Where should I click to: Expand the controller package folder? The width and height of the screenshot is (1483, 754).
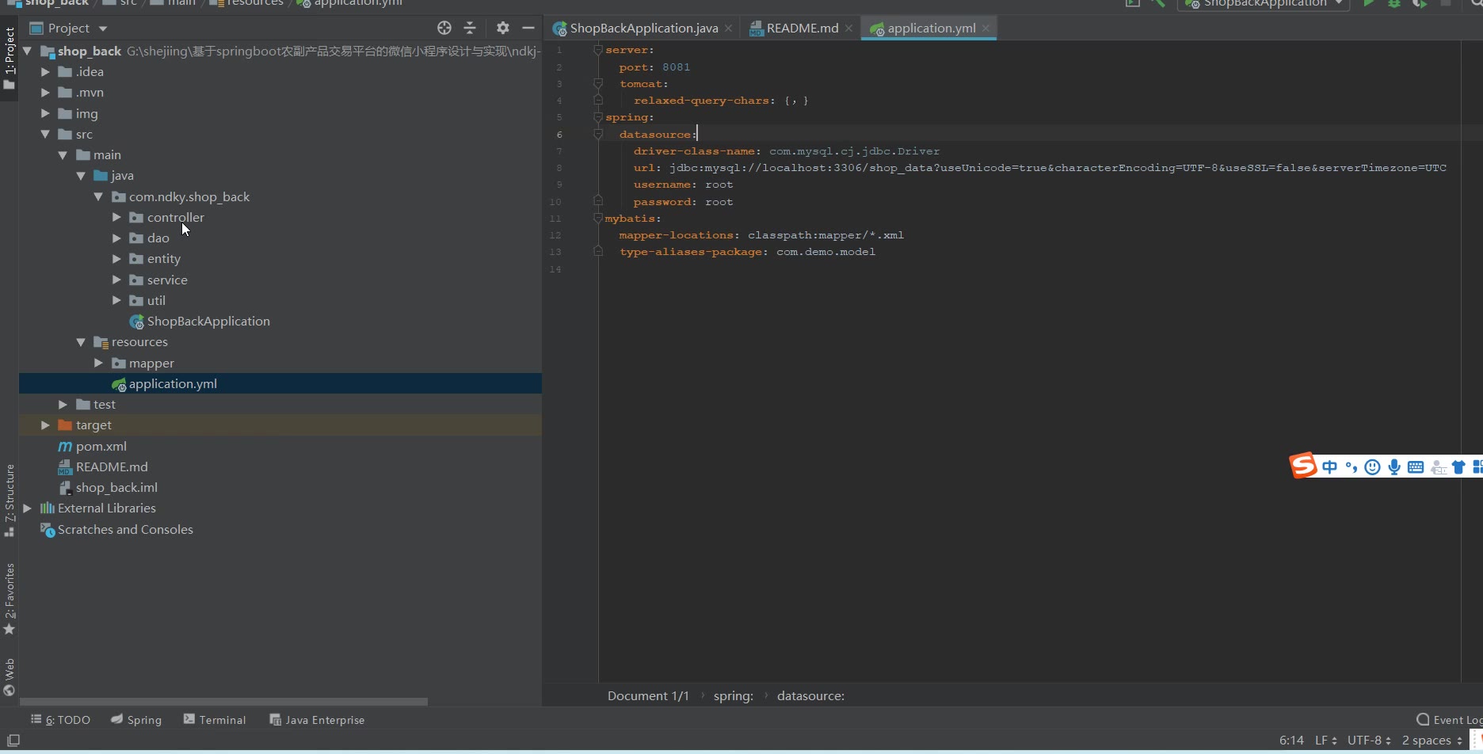tap(116, 217)
